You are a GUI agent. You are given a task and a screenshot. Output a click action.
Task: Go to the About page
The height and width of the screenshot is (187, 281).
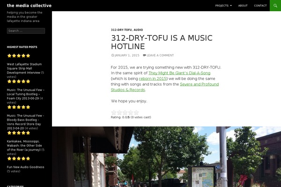[243, 6]
